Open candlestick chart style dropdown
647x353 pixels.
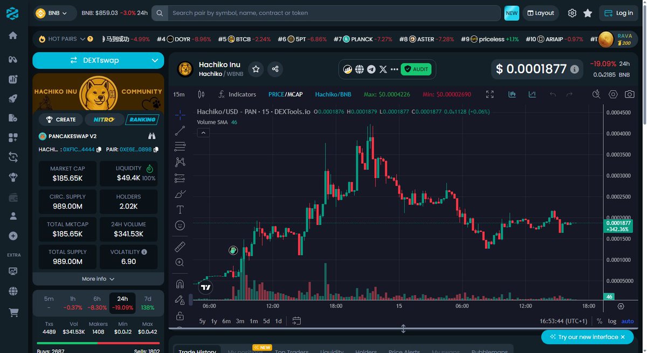(x=202, y=94)
